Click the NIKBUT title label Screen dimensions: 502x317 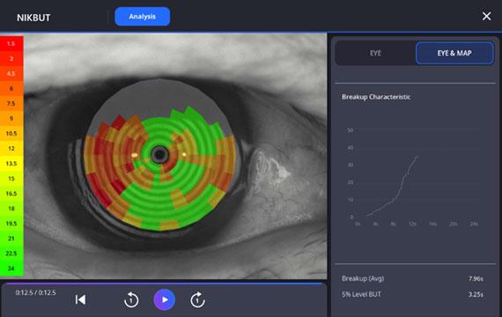point(33,18)
